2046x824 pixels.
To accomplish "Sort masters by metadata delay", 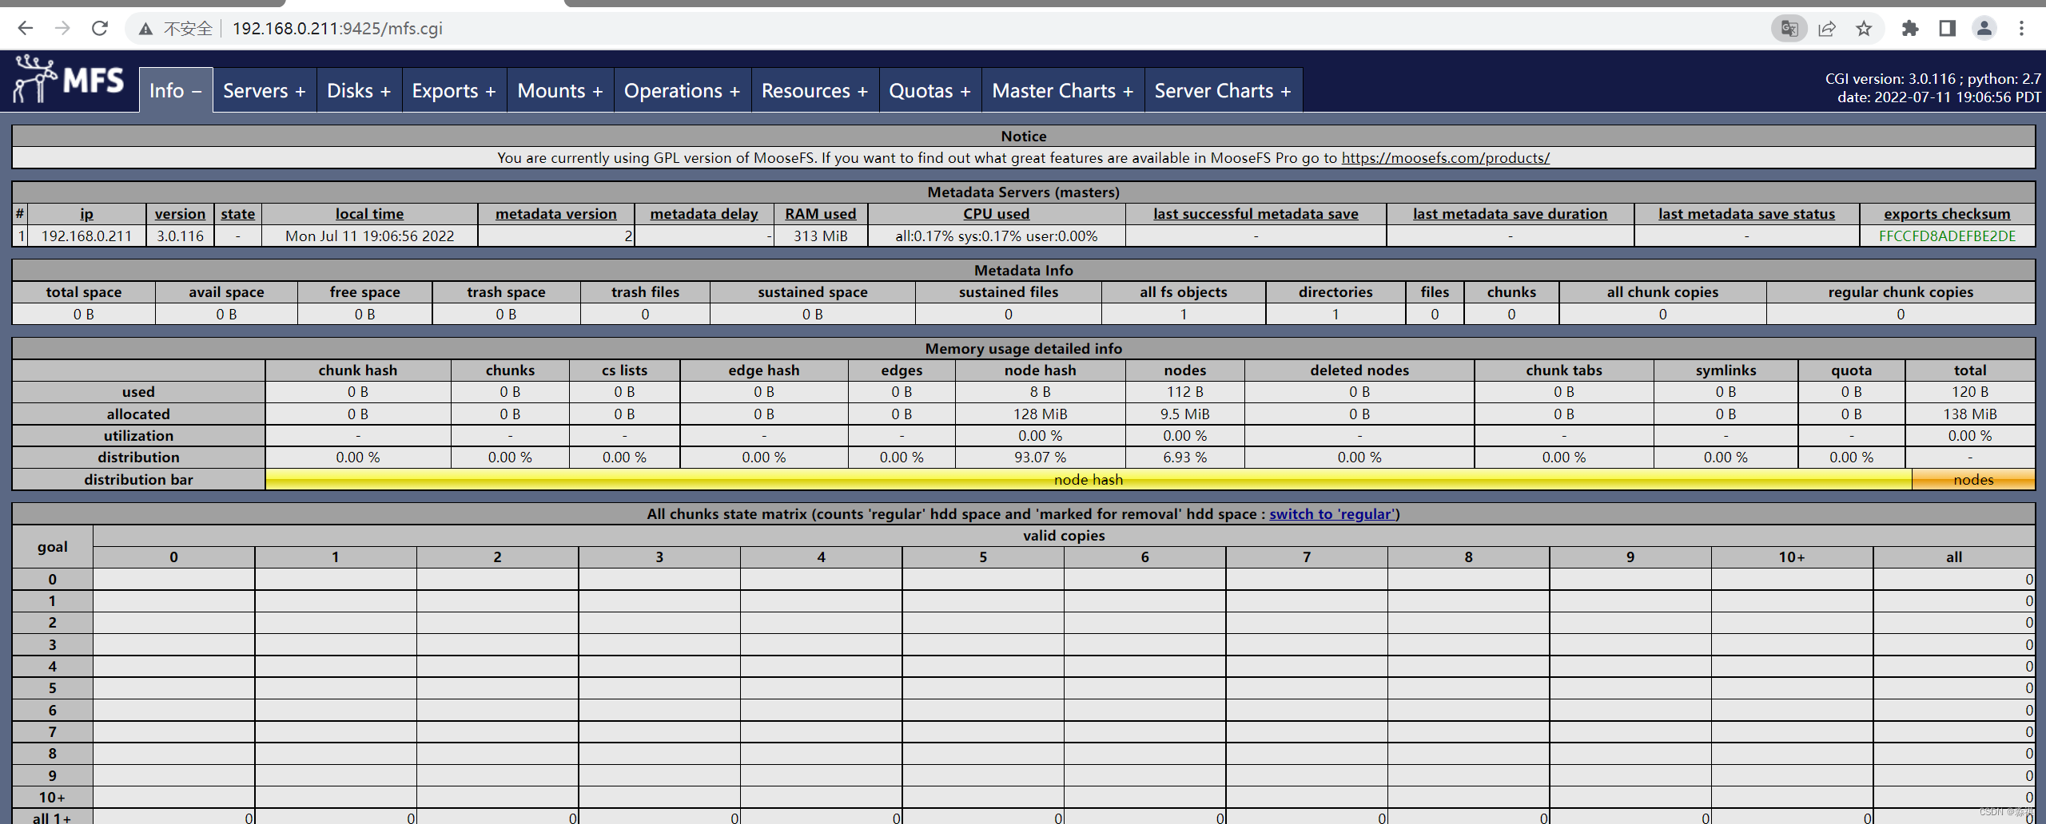I will [x=704, y=213].
